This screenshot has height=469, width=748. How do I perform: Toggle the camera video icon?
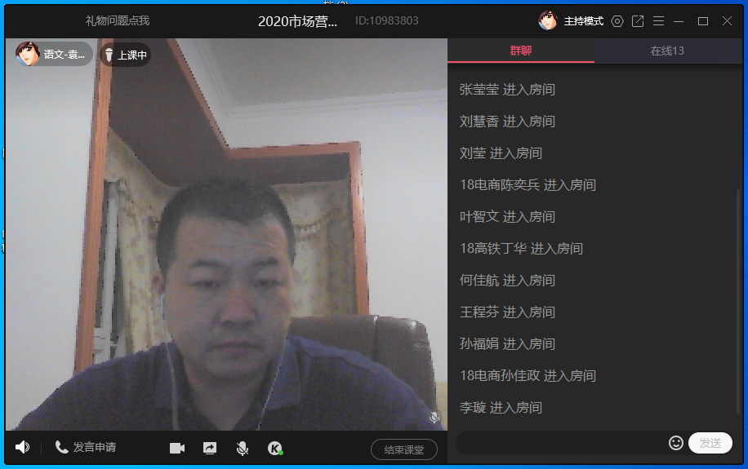pos(177,448)
